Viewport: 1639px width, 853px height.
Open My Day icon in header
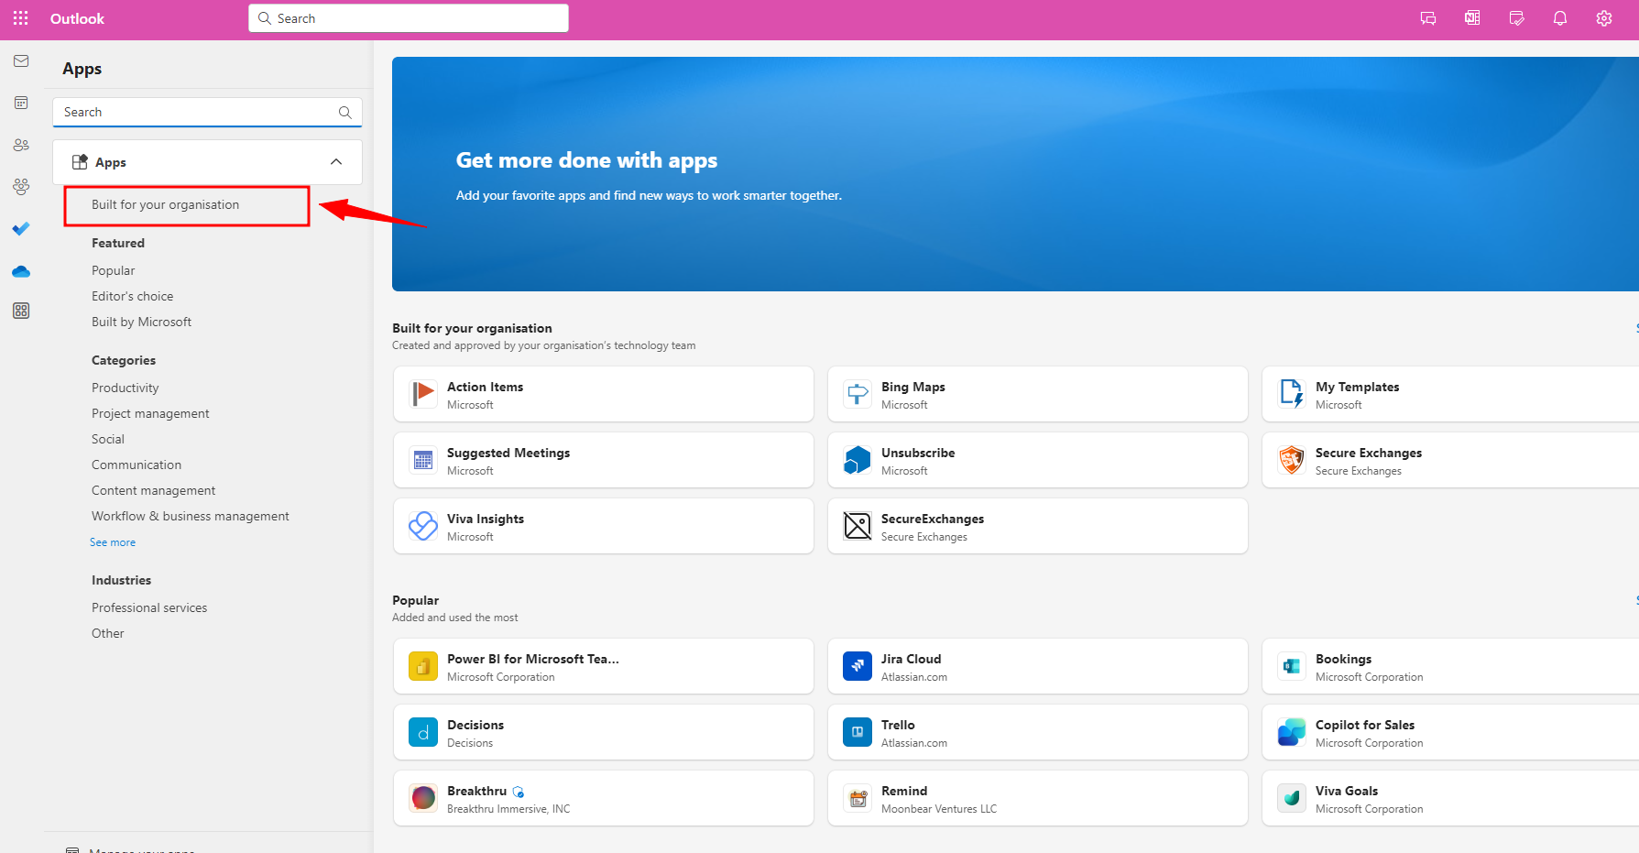[1516, 18]
